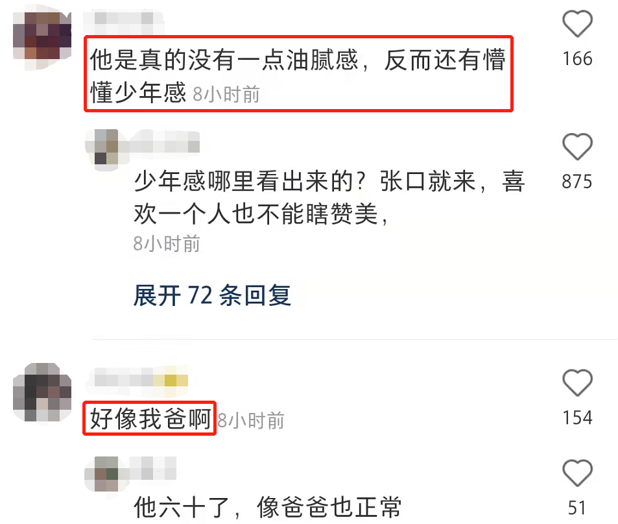This screenshot has height=524, width=618.
Task: Open the blurred username above 他是真的没有一点油腻感
Action: [123, 19]
